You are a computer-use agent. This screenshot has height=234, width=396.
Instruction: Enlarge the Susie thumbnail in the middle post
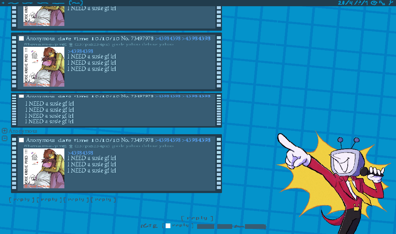click(44, 67)
